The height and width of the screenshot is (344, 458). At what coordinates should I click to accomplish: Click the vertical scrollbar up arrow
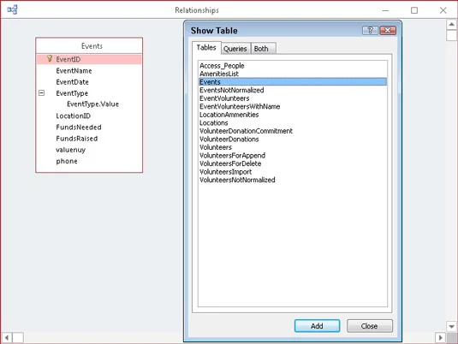pyautogui.click(x=451, y=25)
